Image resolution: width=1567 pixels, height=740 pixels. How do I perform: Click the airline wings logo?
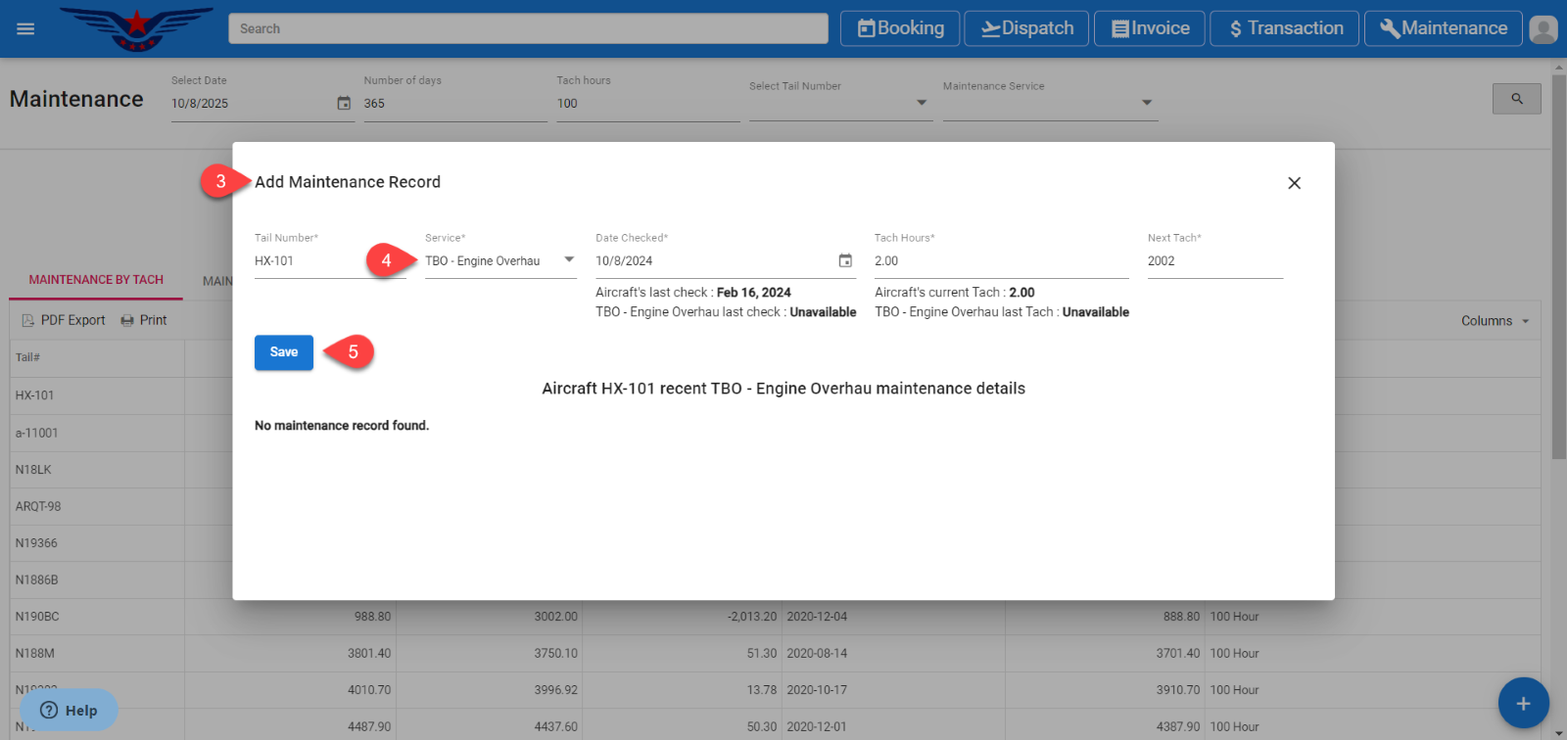(x=136, y=28)
